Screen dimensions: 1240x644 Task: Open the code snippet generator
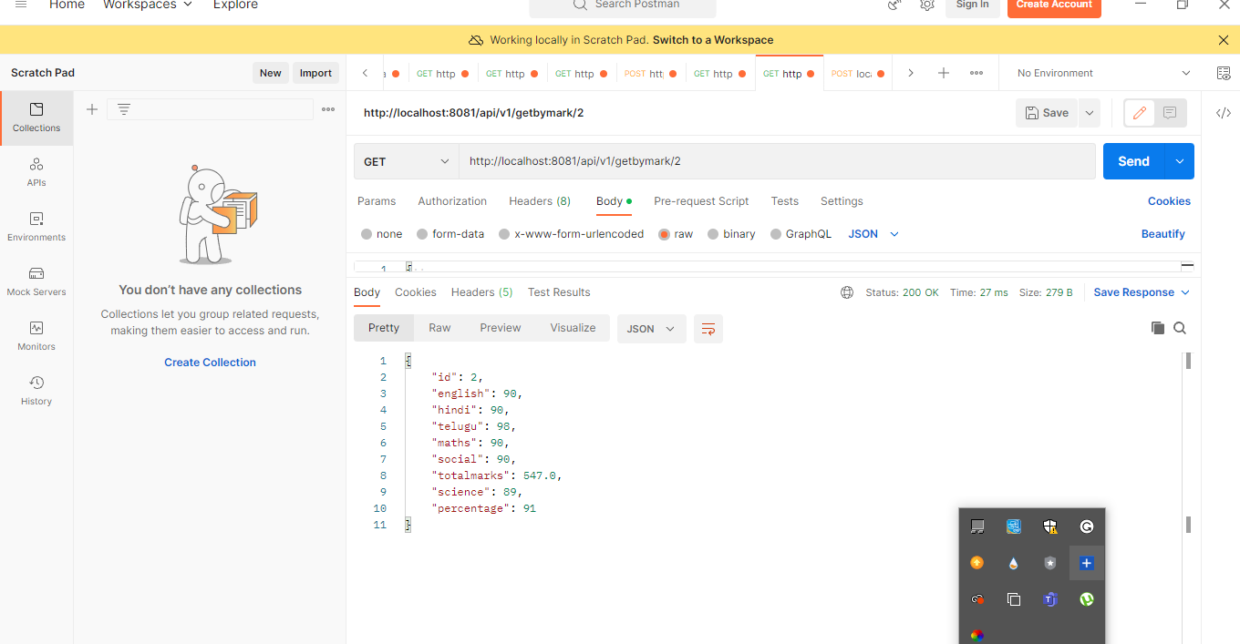[1224, 112]
